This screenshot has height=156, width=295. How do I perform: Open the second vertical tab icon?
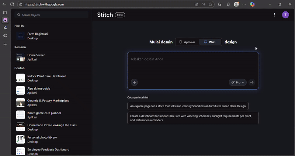(x=5, y=28)
